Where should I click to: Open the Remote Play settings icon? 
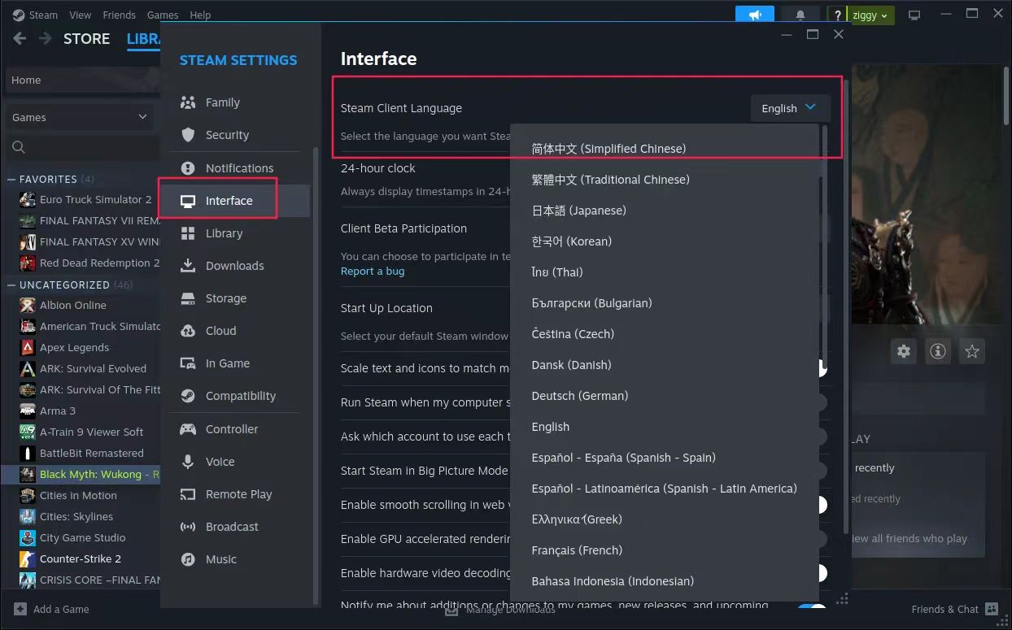click(x=188, y=494)
